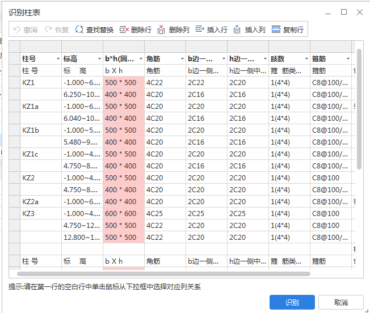The height and width of the screenshot is (313, 370).
Task: Close the 识别柱表 dialog
Action: [360, 12]
